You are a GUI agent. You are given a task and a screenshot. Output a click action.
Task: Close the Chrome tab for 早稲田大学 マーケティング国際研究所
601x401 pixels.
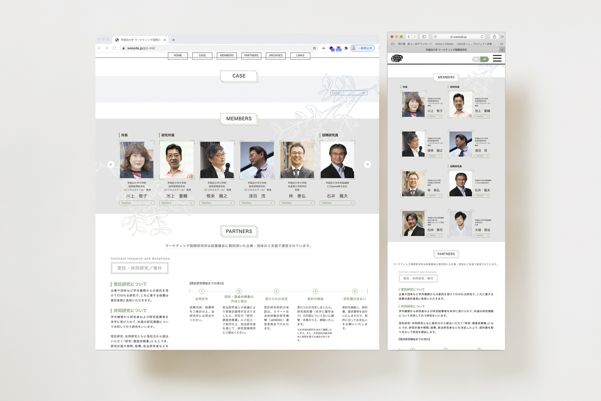[x=165, y=40]
